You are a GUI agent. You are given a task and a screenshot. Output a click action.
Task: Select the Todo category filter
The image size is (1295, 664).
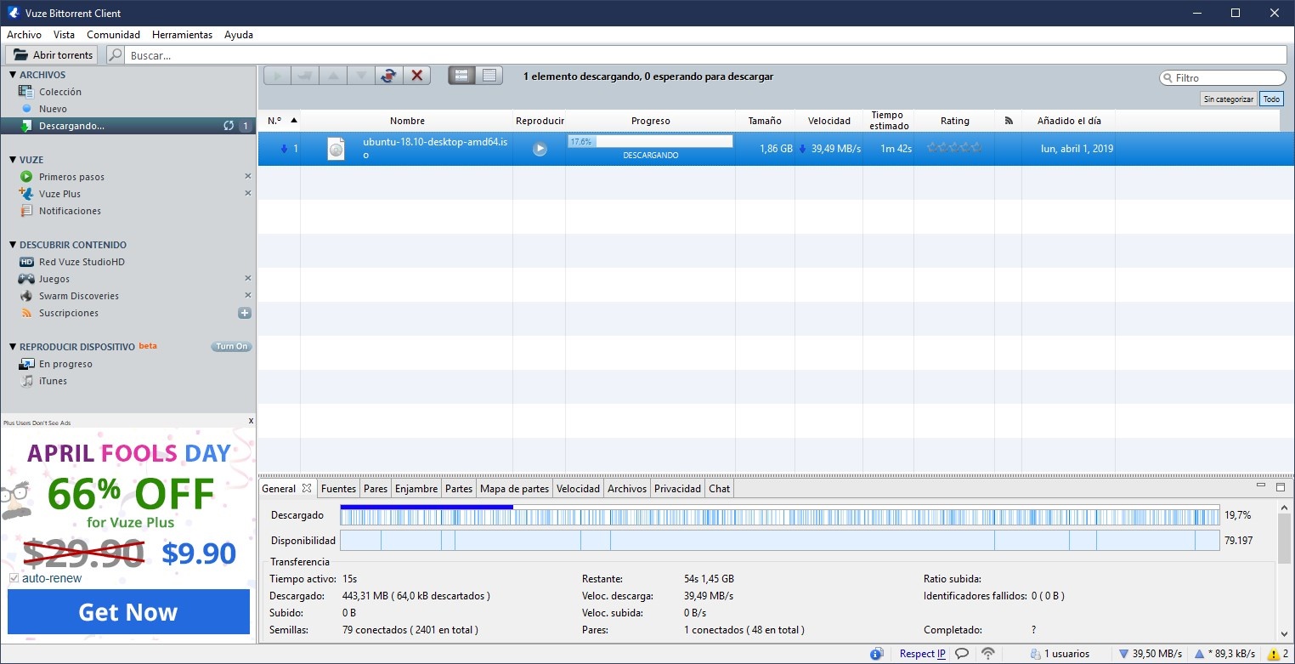pos(1271,99)
